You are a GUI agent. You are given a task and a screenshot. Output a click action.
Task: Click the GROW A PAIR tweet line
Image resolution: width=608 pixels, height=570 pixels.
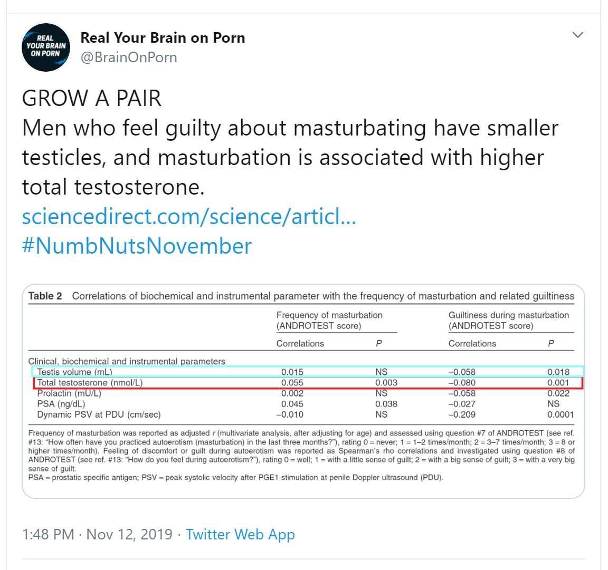click(91, 99)
